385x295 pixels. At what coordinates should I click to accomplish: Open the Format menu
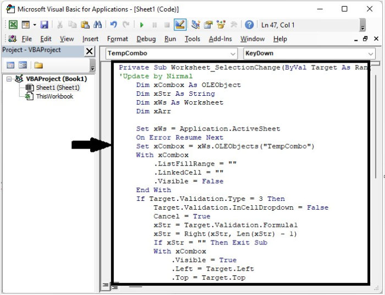coord(118,39)
